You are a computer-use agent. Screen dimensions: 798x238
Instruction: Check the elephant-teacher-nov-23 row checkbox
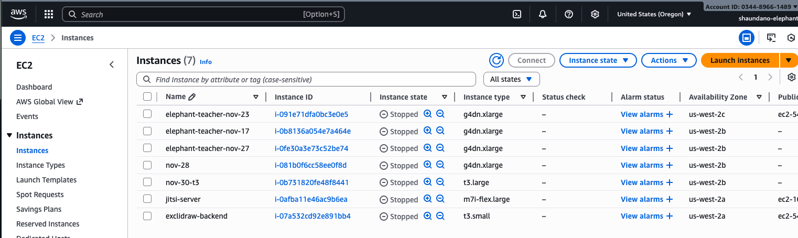pyautogui.click(x=147, y=114)
